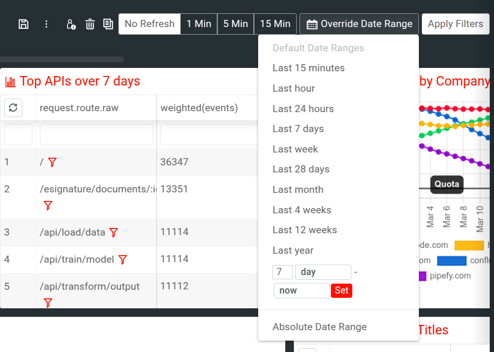Click the red Set button
Image resolution: width=494 pixels, height=352 pixels.
(x=341, y=290)
